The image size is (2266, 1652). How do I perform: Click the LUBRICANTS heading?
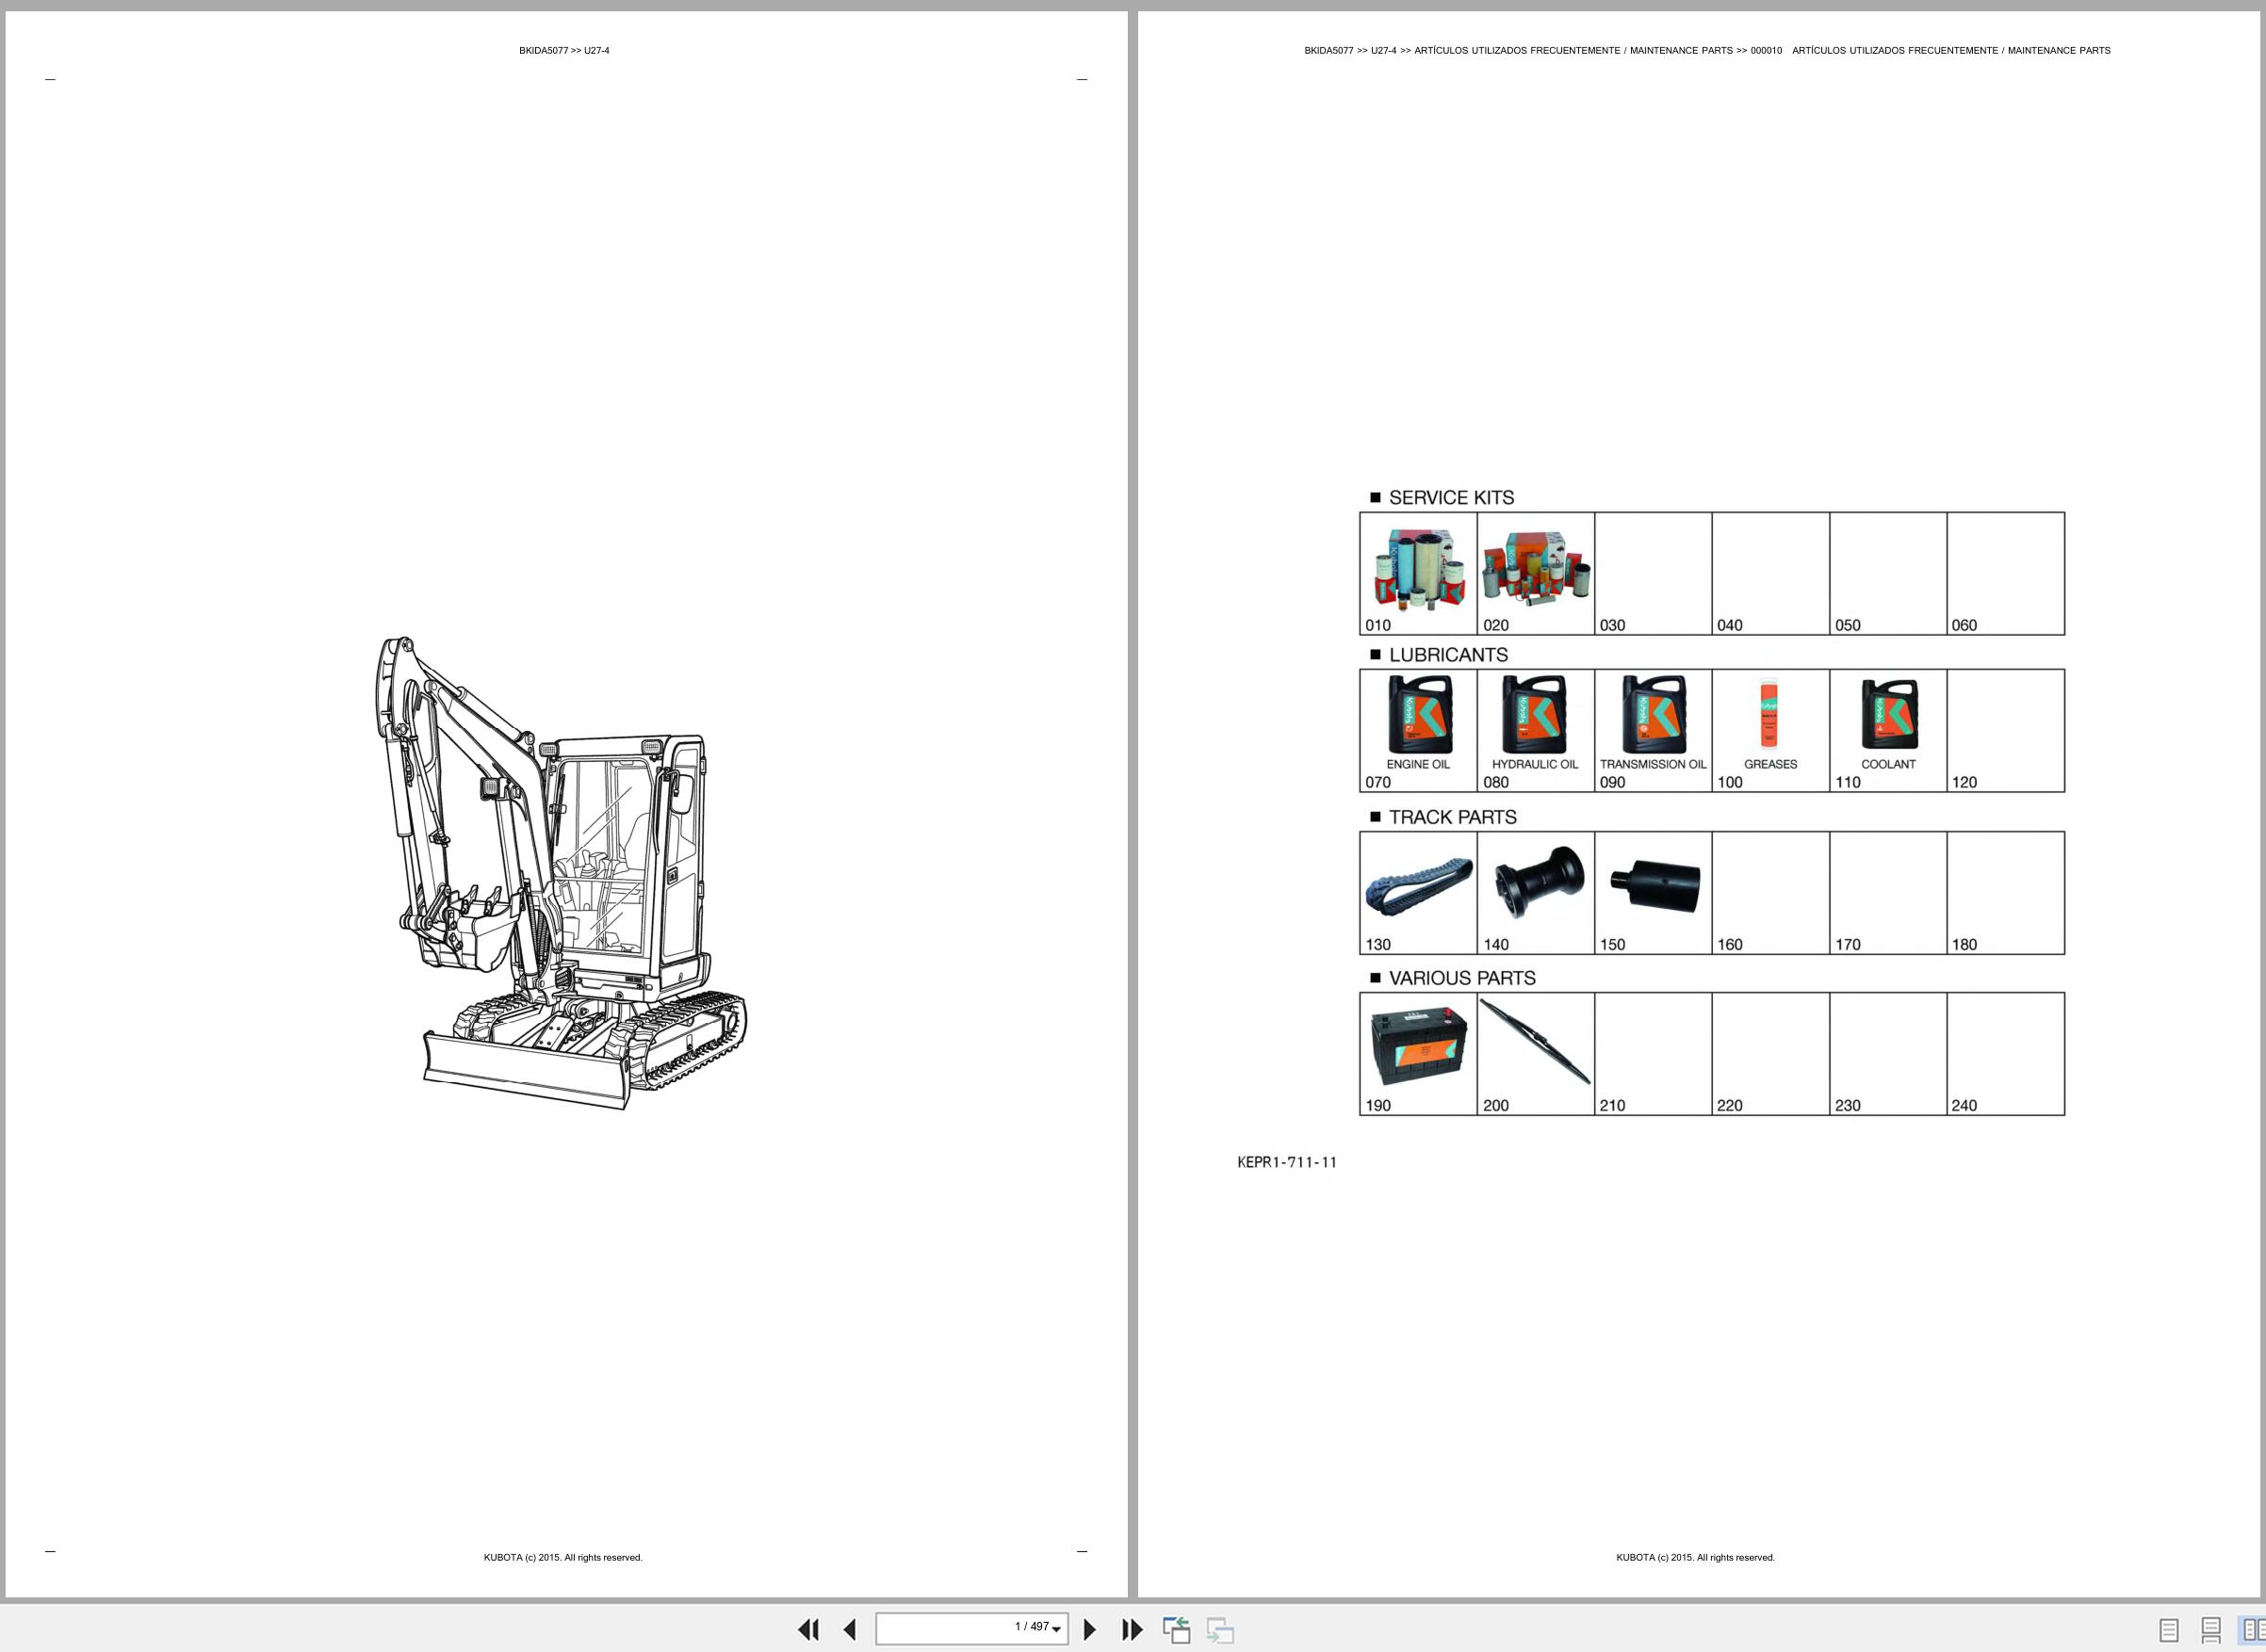pos(1447,655)
